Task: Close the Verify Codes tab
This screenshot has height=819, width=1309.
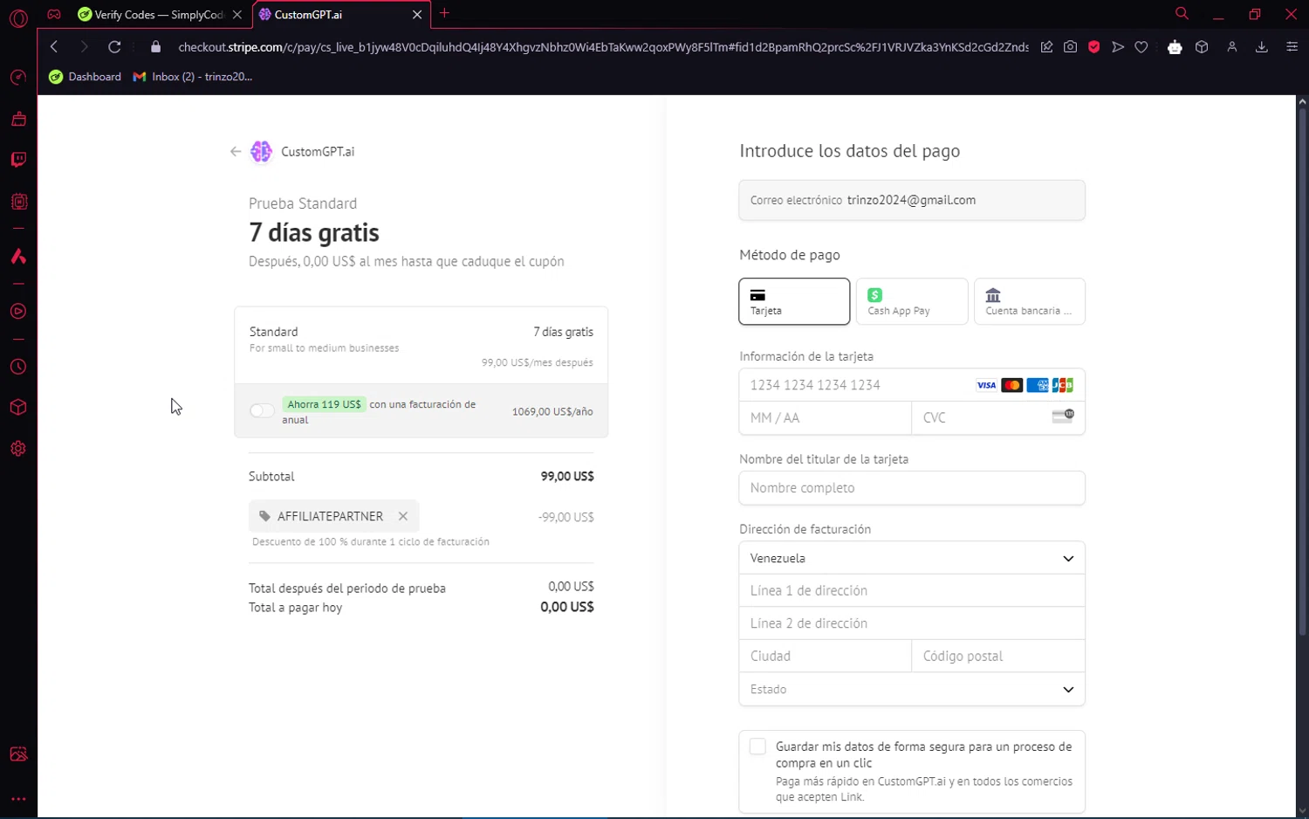Action: 237,15
